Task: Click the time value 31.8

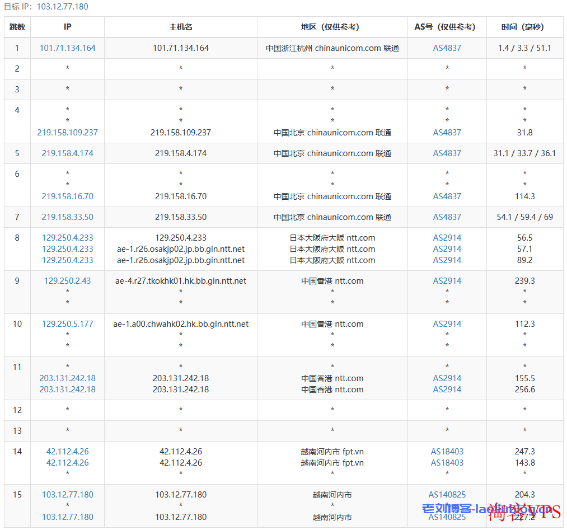Action: point(524,133)
